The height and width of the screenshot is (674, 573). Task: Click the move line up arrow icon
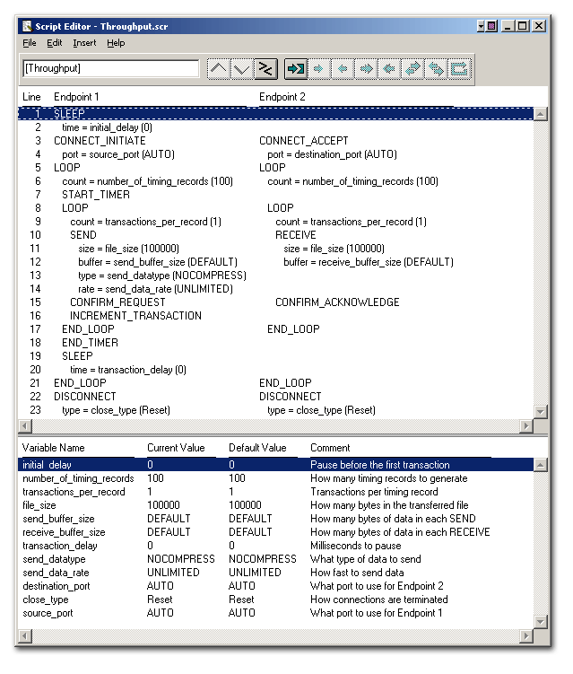coord(219,69)
